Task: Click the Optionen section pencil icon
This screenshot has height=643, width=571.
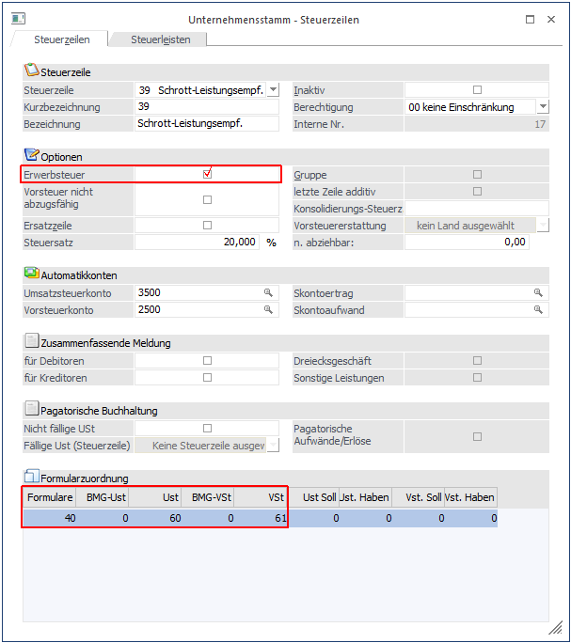Action: (31, 155)
